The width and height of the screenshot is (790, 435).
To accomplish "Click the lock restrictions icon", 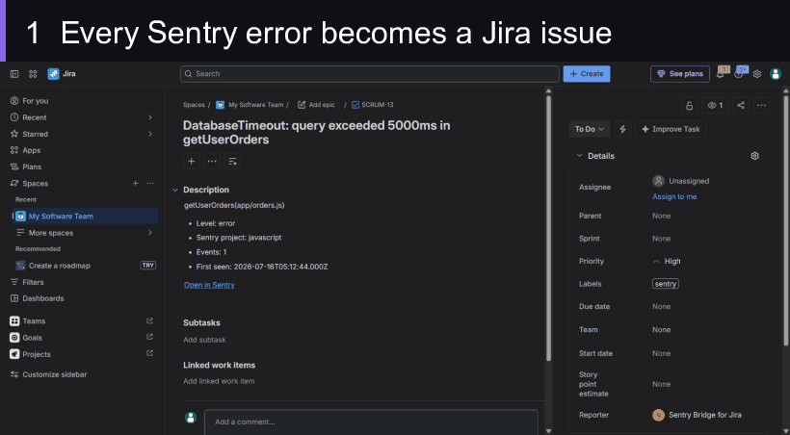I will [689, 105].
